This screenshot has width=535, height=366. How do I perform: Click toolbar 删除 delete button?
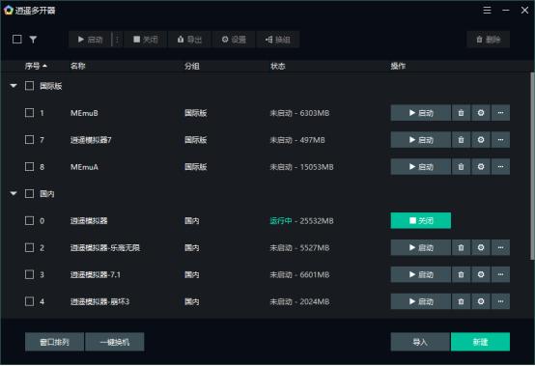point(489,40)
